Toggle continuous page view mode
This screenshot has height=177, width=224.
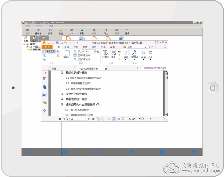114,119
